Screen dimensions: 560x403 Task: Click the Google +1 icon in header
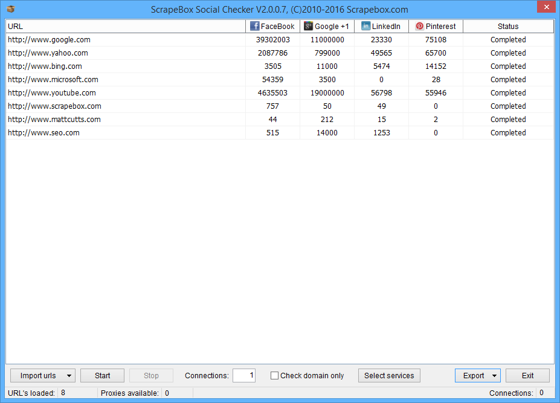click(308, 27)
